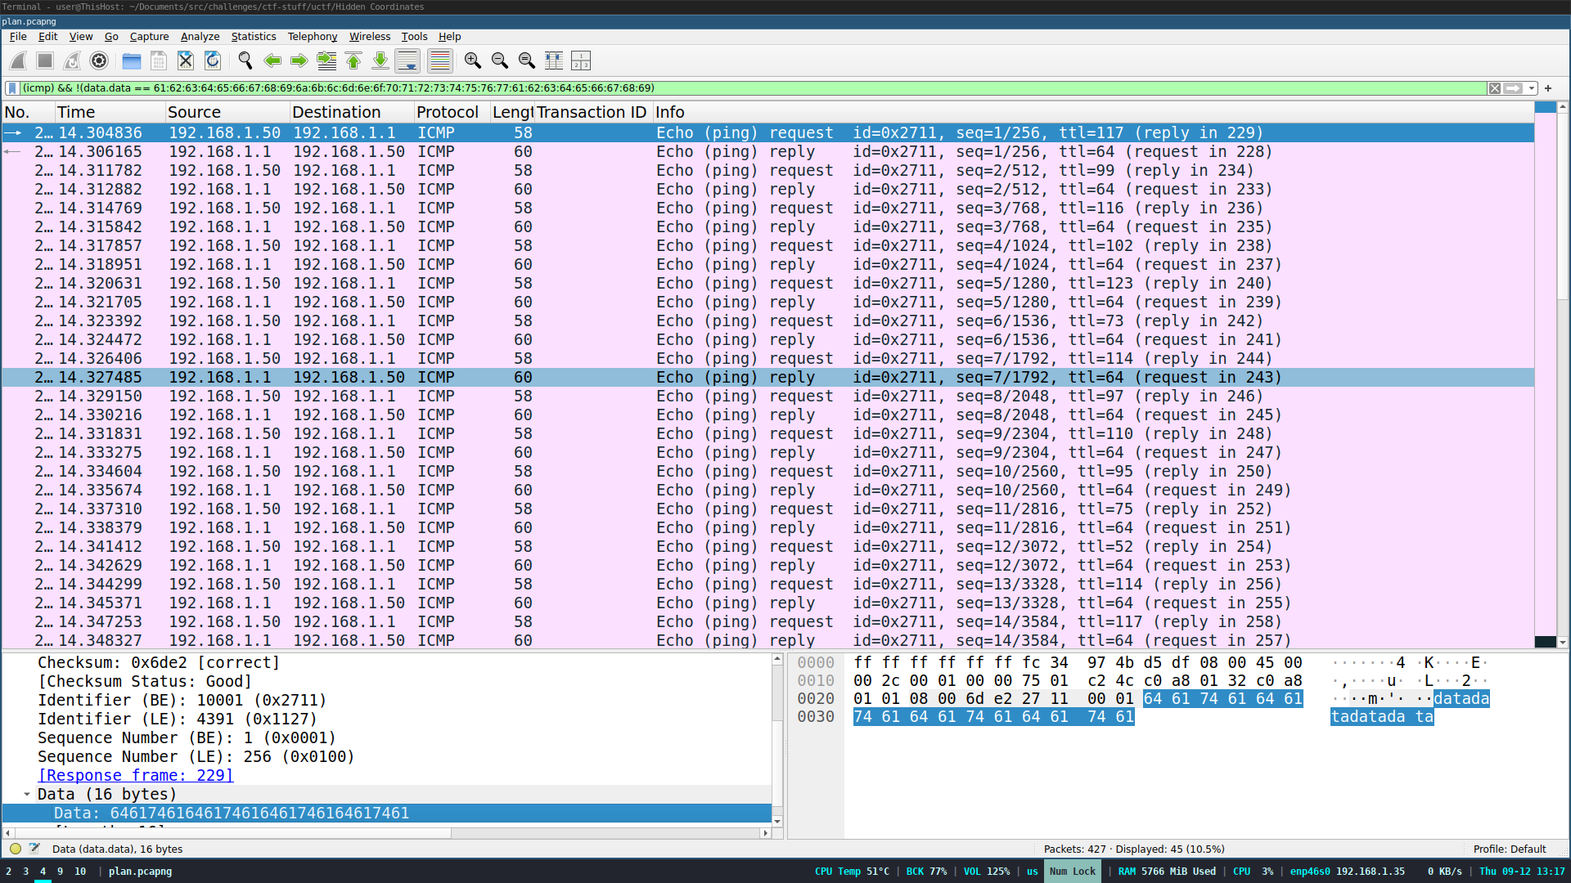This screenshot has width=1571, height=883.
Task: Jump to first packet icon
Action: (353, 61)
